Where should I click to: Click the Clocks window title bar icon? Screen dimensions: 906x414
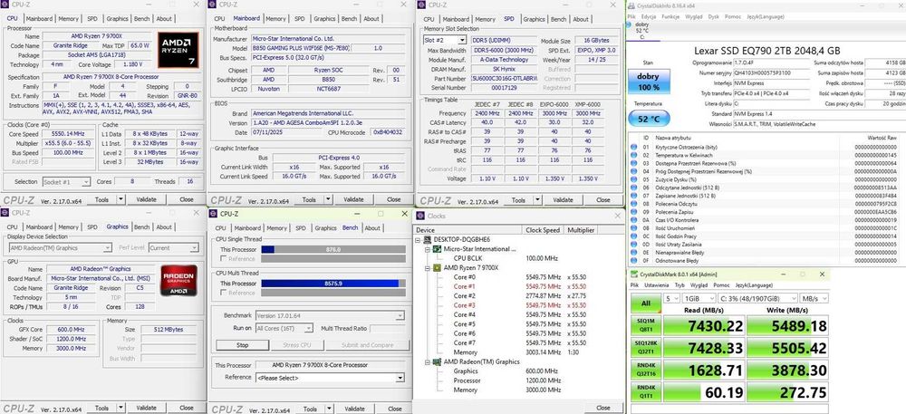[x=420, y=216]
